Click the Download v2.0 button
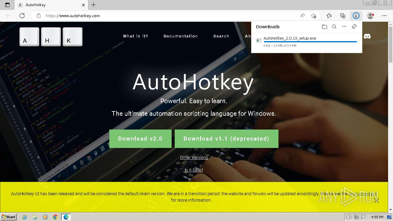 [x=140, y=139]
